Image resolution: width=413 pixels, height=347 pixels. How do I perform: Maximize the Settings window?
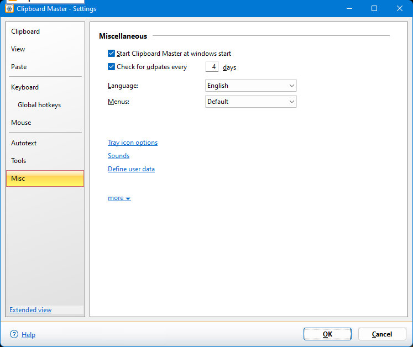click(374, 8)
